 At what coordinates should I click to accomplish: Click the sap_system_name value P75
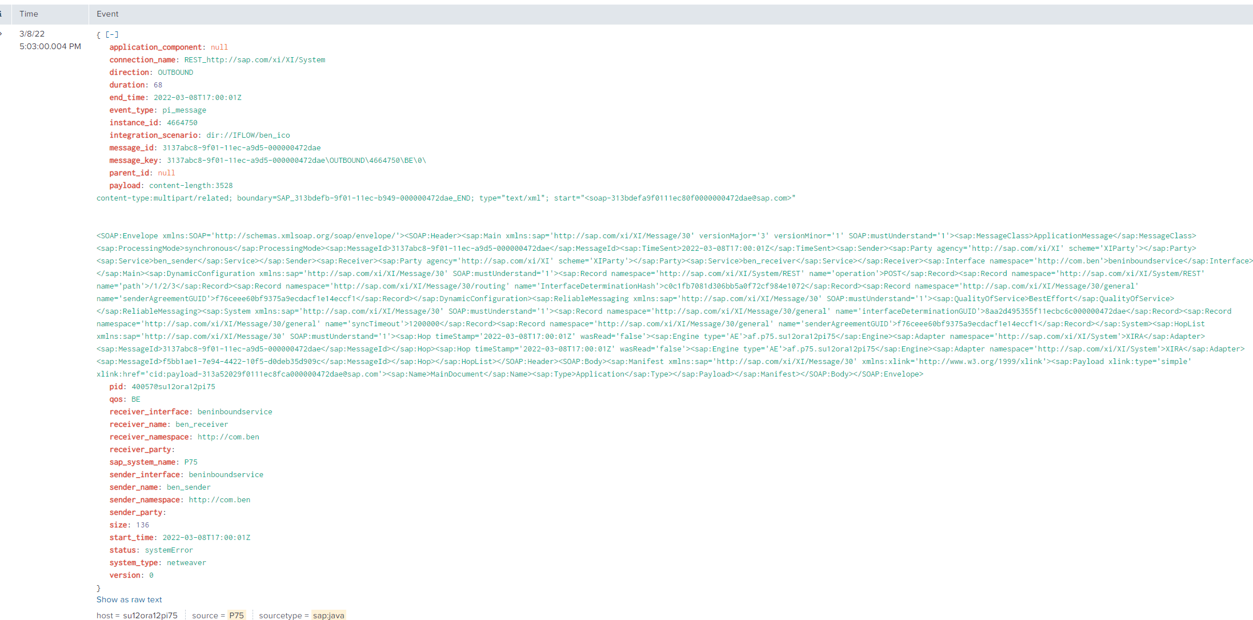point(191,462)
